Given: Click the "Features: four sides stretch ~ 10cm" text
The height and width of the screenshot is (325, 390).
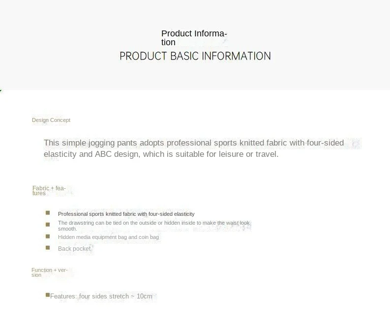Looking at the screenshot, I should pyautogui.click(x=101, y=296).
